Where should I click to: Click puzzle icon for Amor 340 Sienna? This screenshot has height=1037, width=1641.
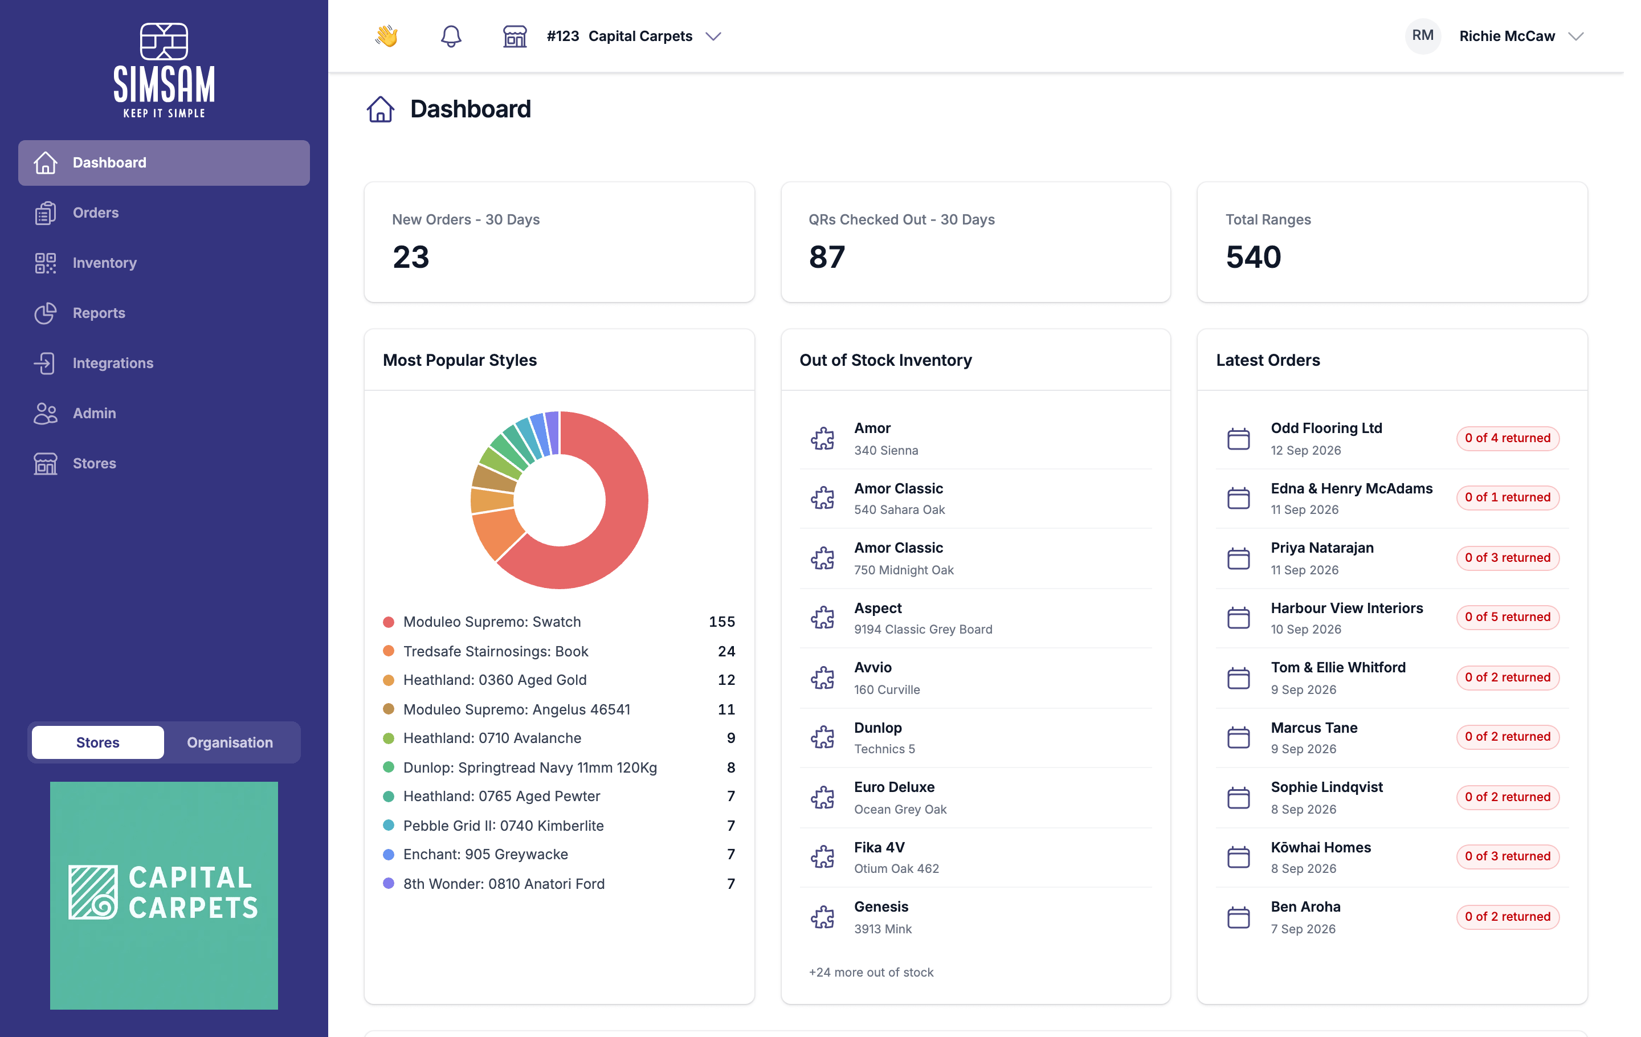click(823, 438)
